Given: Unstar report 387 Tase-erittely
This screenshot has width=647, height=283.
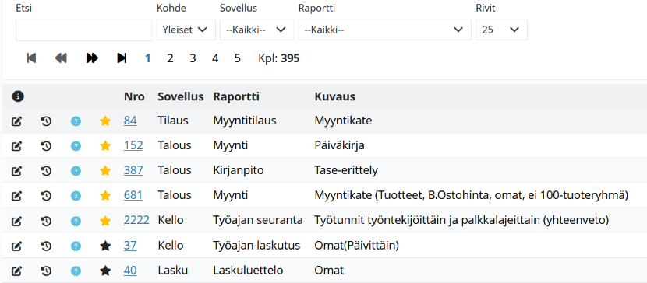Looking at the screenshot, I should point(106,171).
